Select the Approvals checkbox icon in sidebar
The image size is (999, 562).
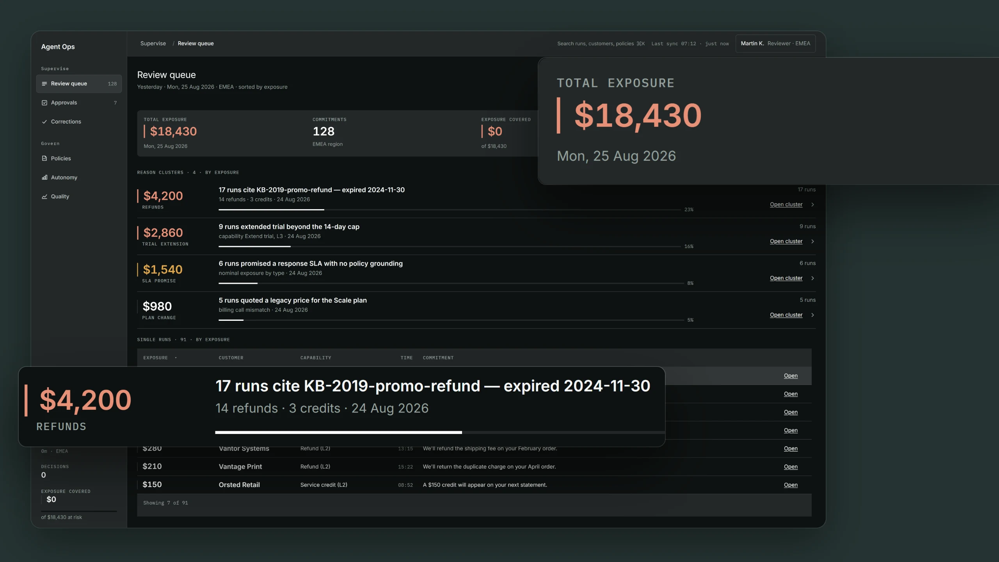point(44,103)
